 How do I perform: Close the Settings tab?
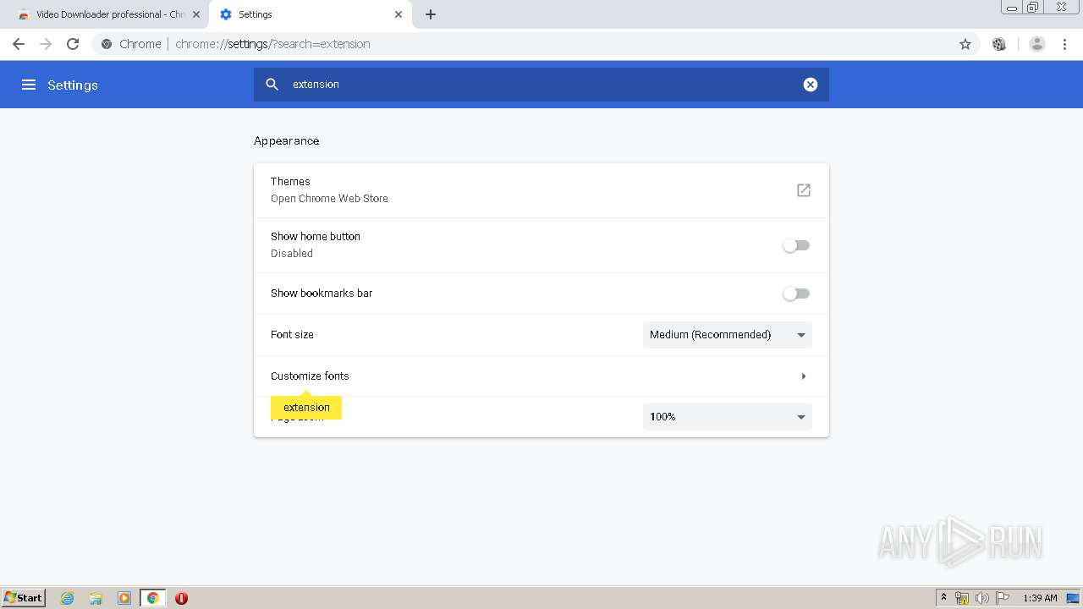(399, 14)
